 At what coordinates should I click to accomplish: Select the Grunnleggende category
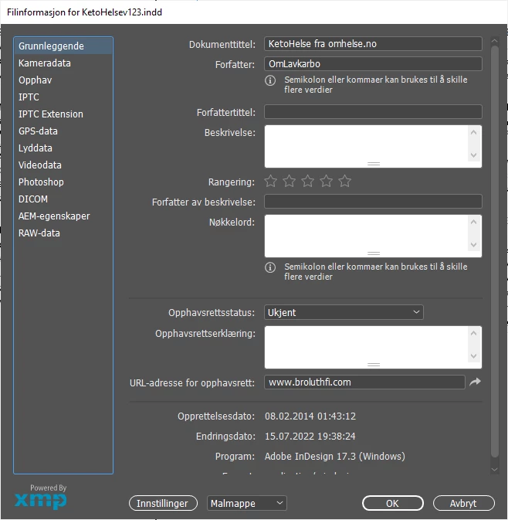click(x=63, y=46)
